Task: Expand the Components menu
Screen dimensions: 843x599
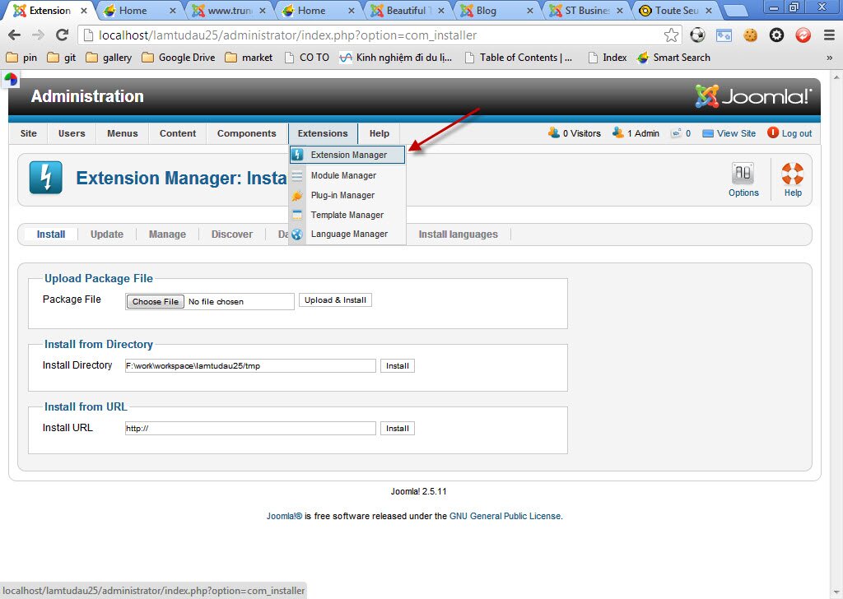Action: [246, 133]
